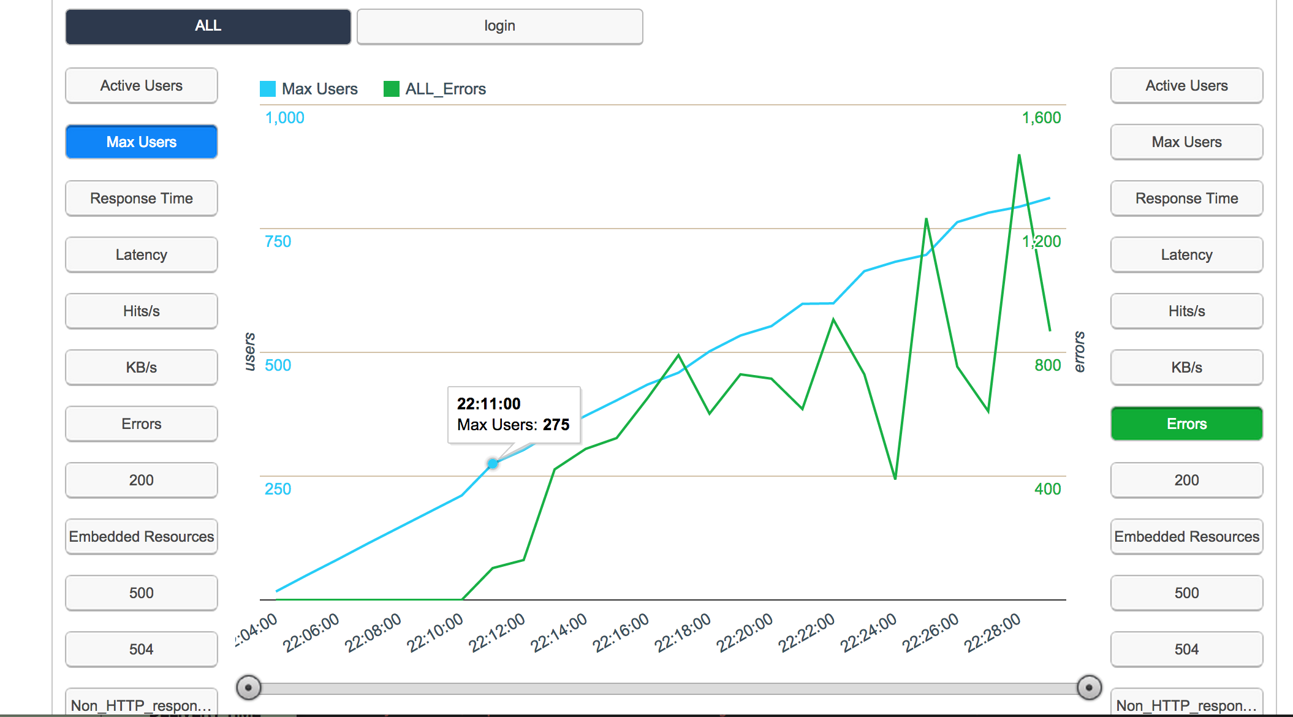Toggle Errors metric on right panel
The image size is (1293, 717).
(1186, 424)
